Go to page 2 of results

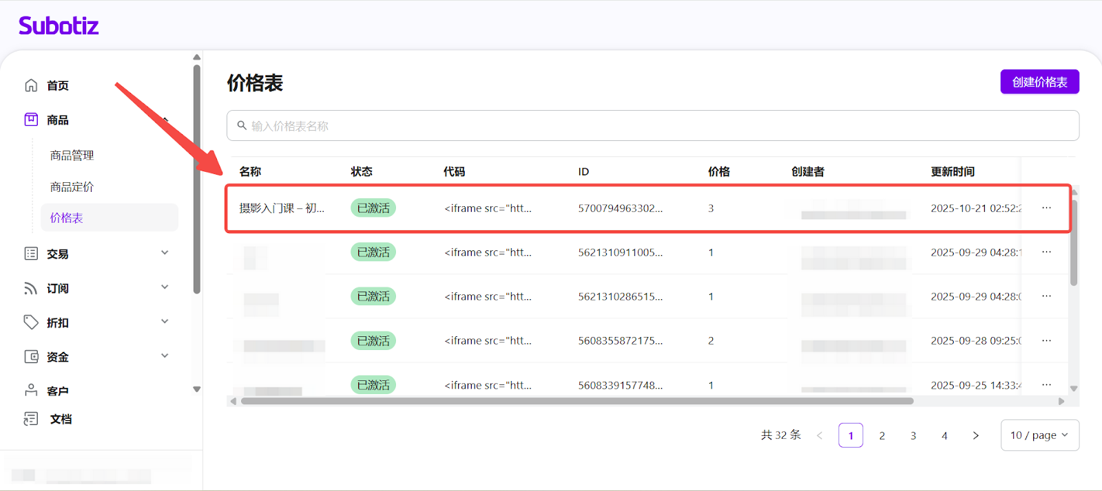[882, 435]
